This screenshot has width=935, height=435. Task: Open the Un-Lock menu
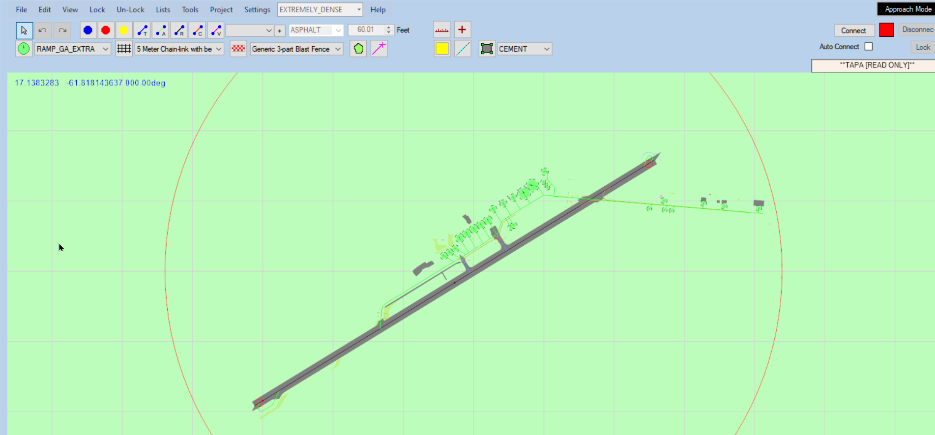(130, 10)
